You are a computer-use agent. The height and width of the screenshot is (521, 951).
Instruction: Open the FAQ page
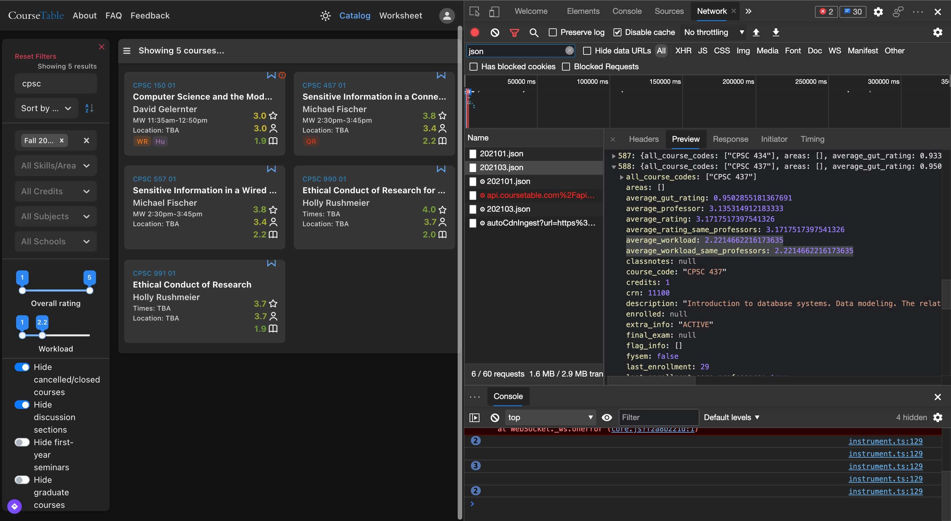click(x=113, y=15)
